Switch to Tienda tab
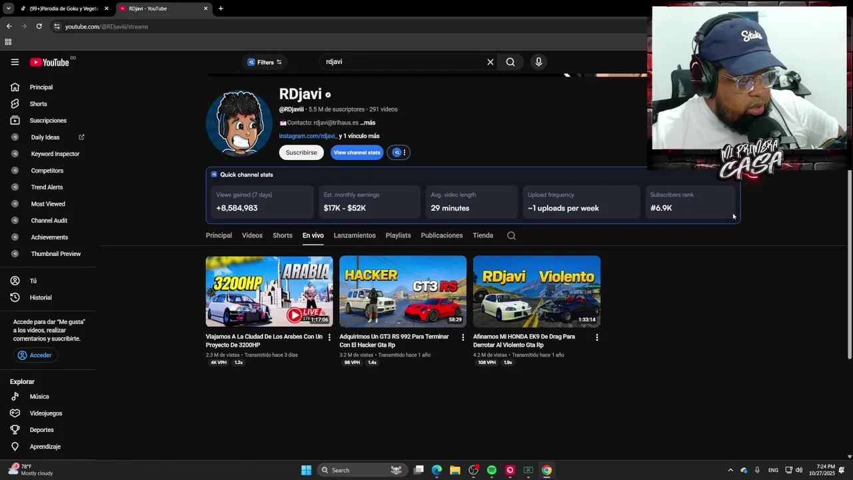This screenshot has width=853, height=480. (x=483, y=235)
